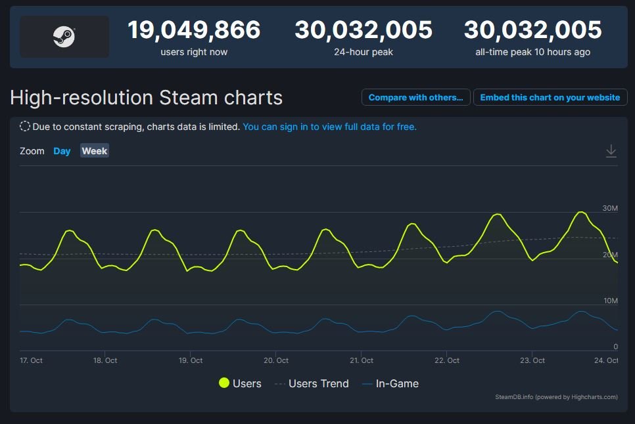Click the dashed circle limited-data icon
The height and width of the screenshot is (424, 635).
[25, 127]
